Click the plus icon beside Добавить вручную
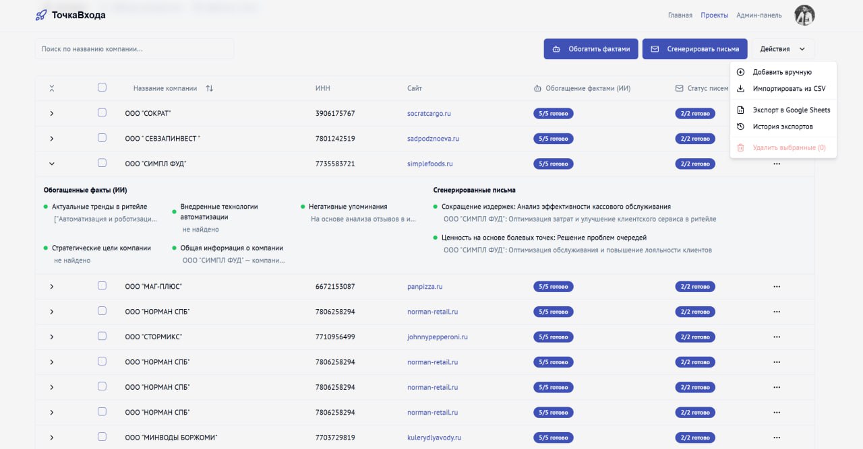Image resolution: width=863 pixels, height=449 pixels. point(741,71)
